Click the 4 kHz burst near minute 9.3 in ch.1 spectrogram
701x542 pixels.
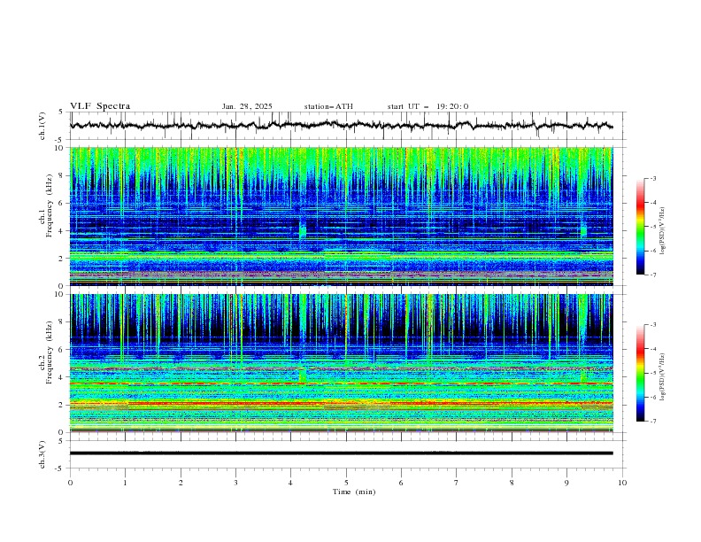click(x=583, y=229)
